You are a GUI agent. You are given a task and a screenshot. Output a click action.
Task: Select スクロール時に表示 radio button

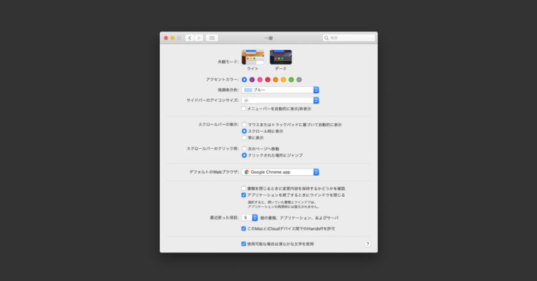pyautogui.click(x=244, y=131)
